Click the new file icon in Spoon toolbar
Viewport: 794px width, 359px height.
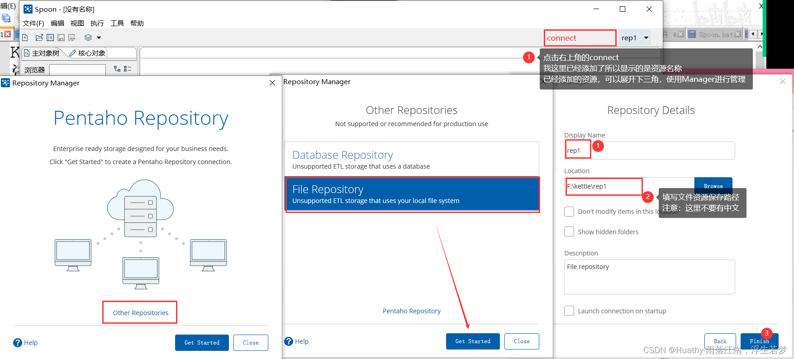tap(25, 38)
